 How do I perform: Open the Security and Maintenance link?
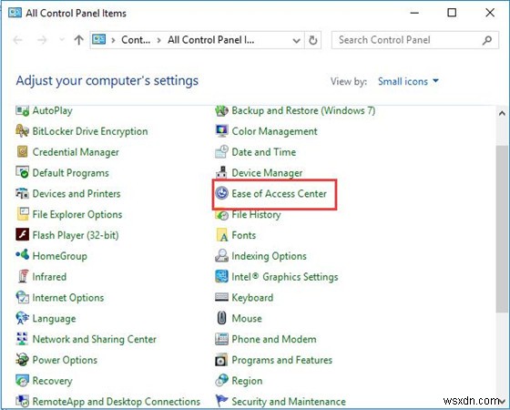289,402
